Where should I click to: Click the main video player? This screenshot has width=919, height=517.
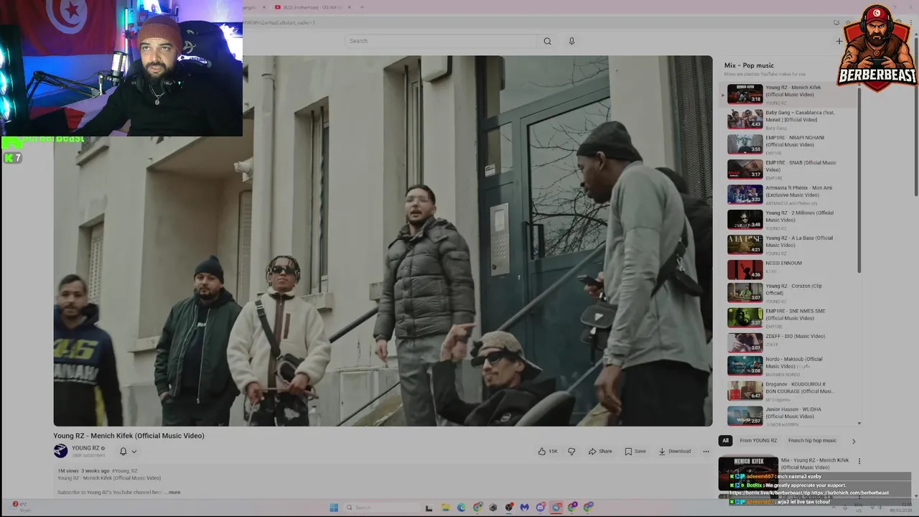coord(383,241)
